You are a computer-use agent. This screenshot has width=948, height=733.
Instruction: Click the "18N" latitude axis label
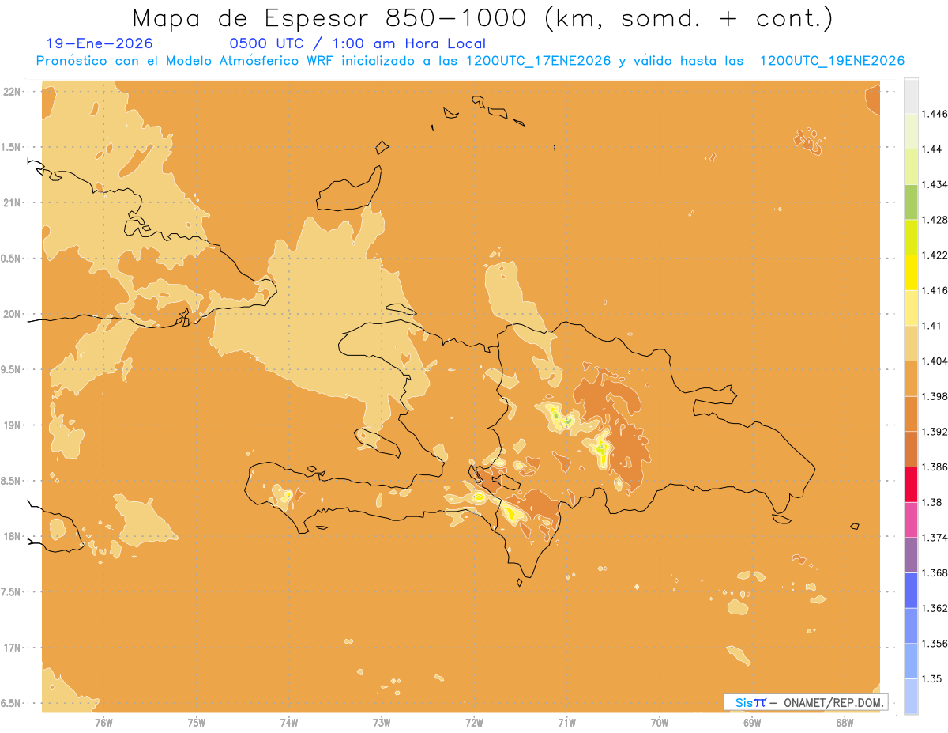[11, 537]
